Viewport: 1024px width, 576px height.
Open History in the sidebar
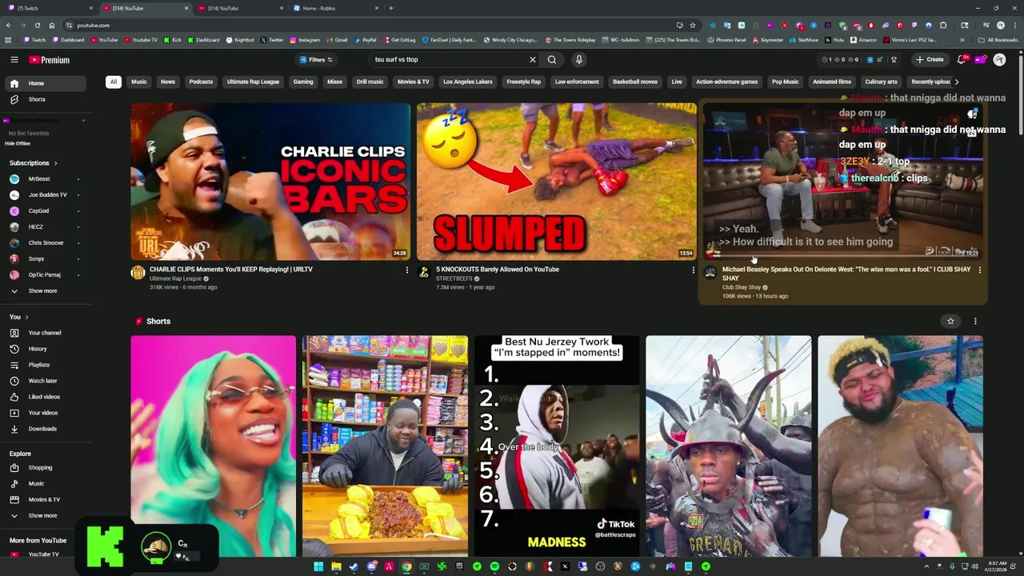pyautogui.click(x=46, y=349)
